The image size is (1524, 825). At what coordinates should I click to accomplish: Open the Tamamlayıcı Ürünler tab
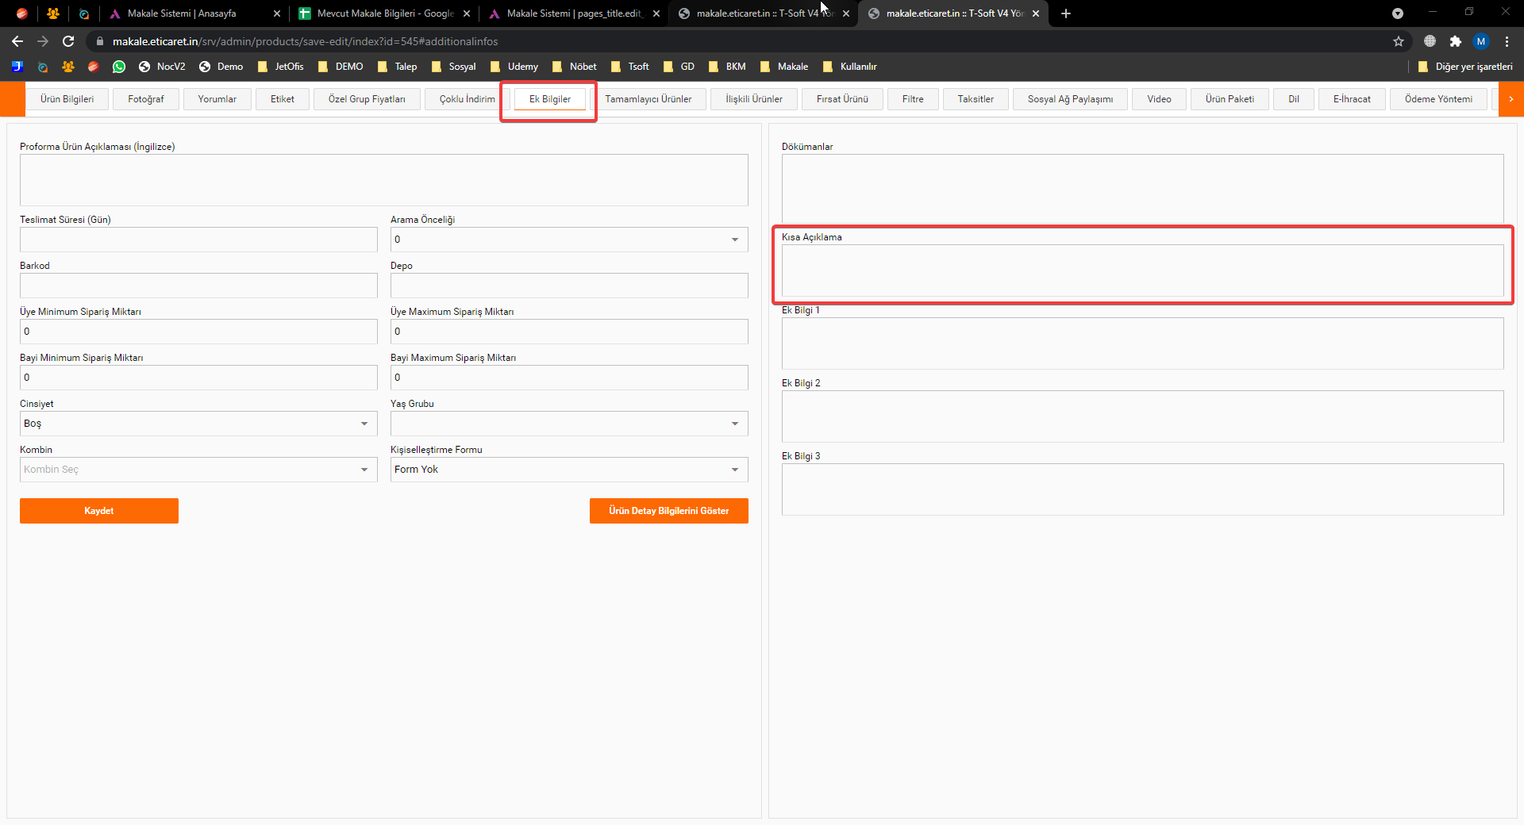click(648, 99)
